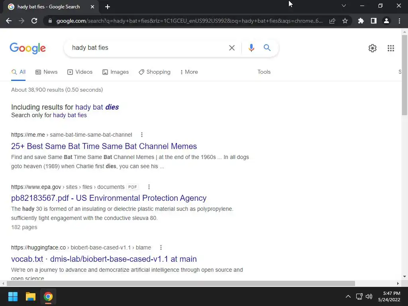Image resolution: width=408 pixels, height=306 pixels.
Task: Open '25+ Best Same Bat Time' result
Action: point(104,146)
